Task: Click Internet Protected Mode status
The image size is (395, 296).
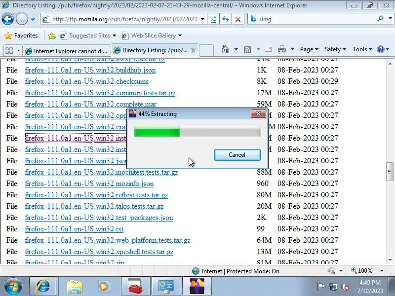Action: point(236,271)
